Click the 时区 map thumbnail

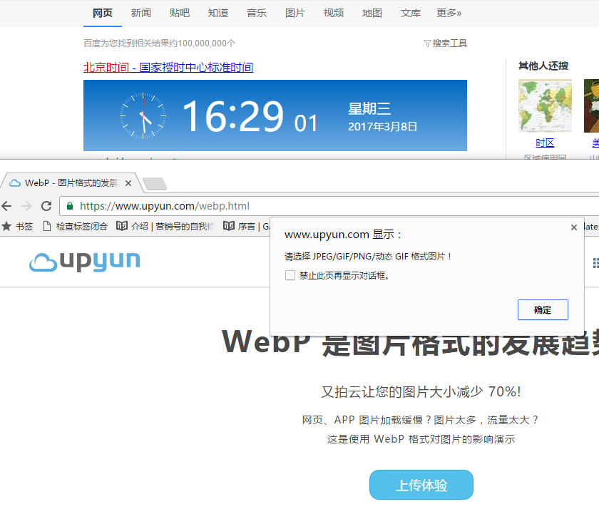(x=545, y=106)
